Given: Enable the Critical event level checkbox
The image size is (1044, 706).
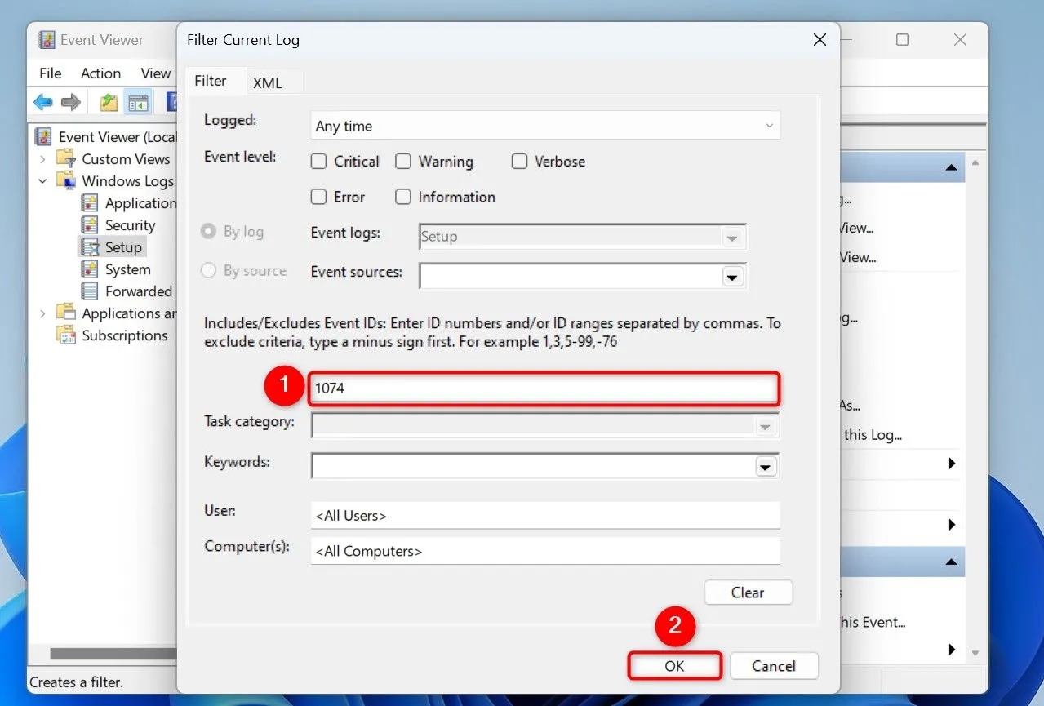Looking at the screenshot, I should [318, 161].
